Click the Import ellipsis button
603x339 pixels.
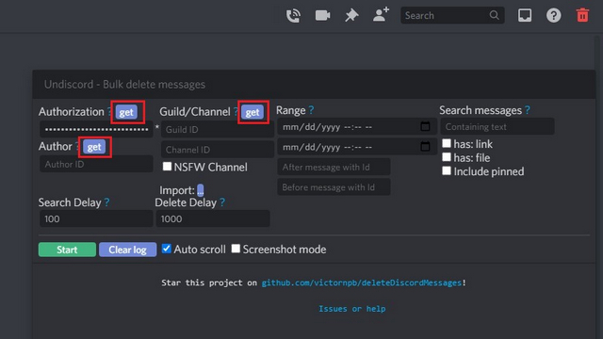[x=201, y=190]
